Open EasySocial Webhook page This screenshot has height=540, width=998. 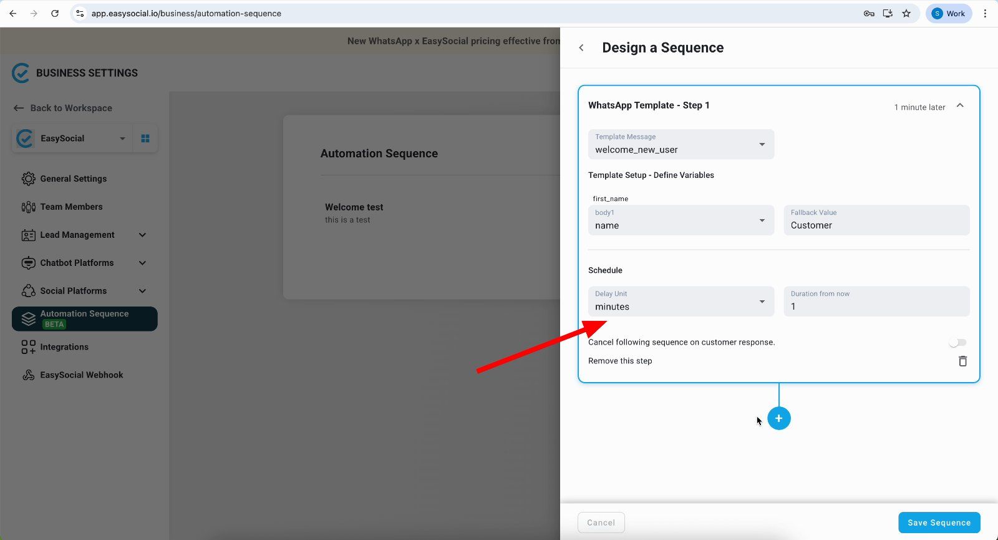[x=82, y=375]
